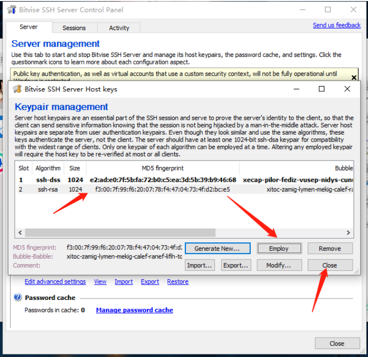Click the Bubble-Babble column header
Screen dimensions: 368x357
(x=296, y=168)
